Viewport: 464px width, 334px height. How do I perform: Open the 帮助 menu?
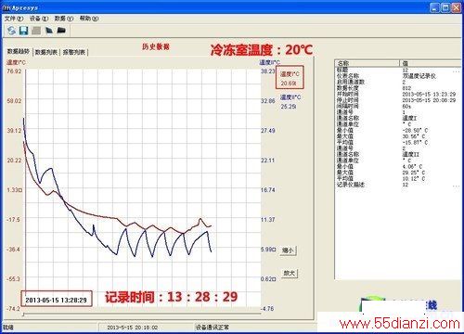[x=89, y=19]
